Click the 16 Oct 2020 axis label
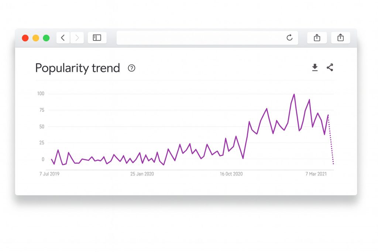378x252 pixels. 231,174
